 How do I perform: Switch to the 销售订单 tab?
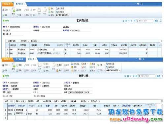(31, 59)
